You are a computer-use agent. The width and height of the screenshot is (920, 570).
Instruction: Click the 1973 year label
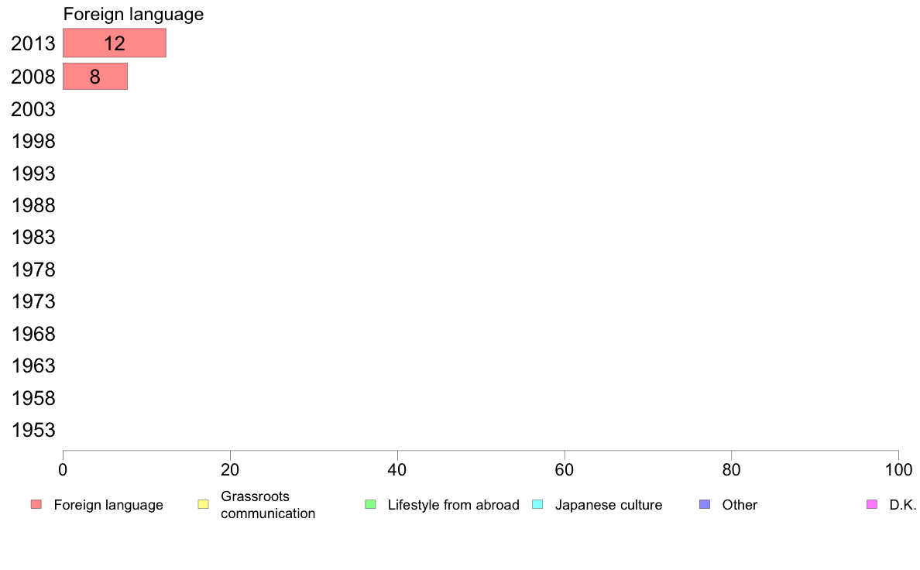point(33,302)
